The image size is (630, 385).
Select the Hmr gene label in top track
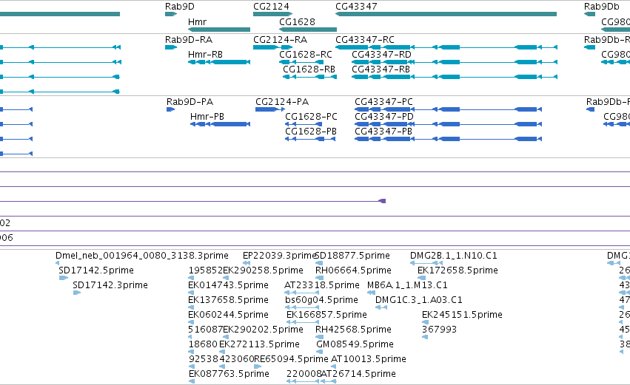point(197,21)
